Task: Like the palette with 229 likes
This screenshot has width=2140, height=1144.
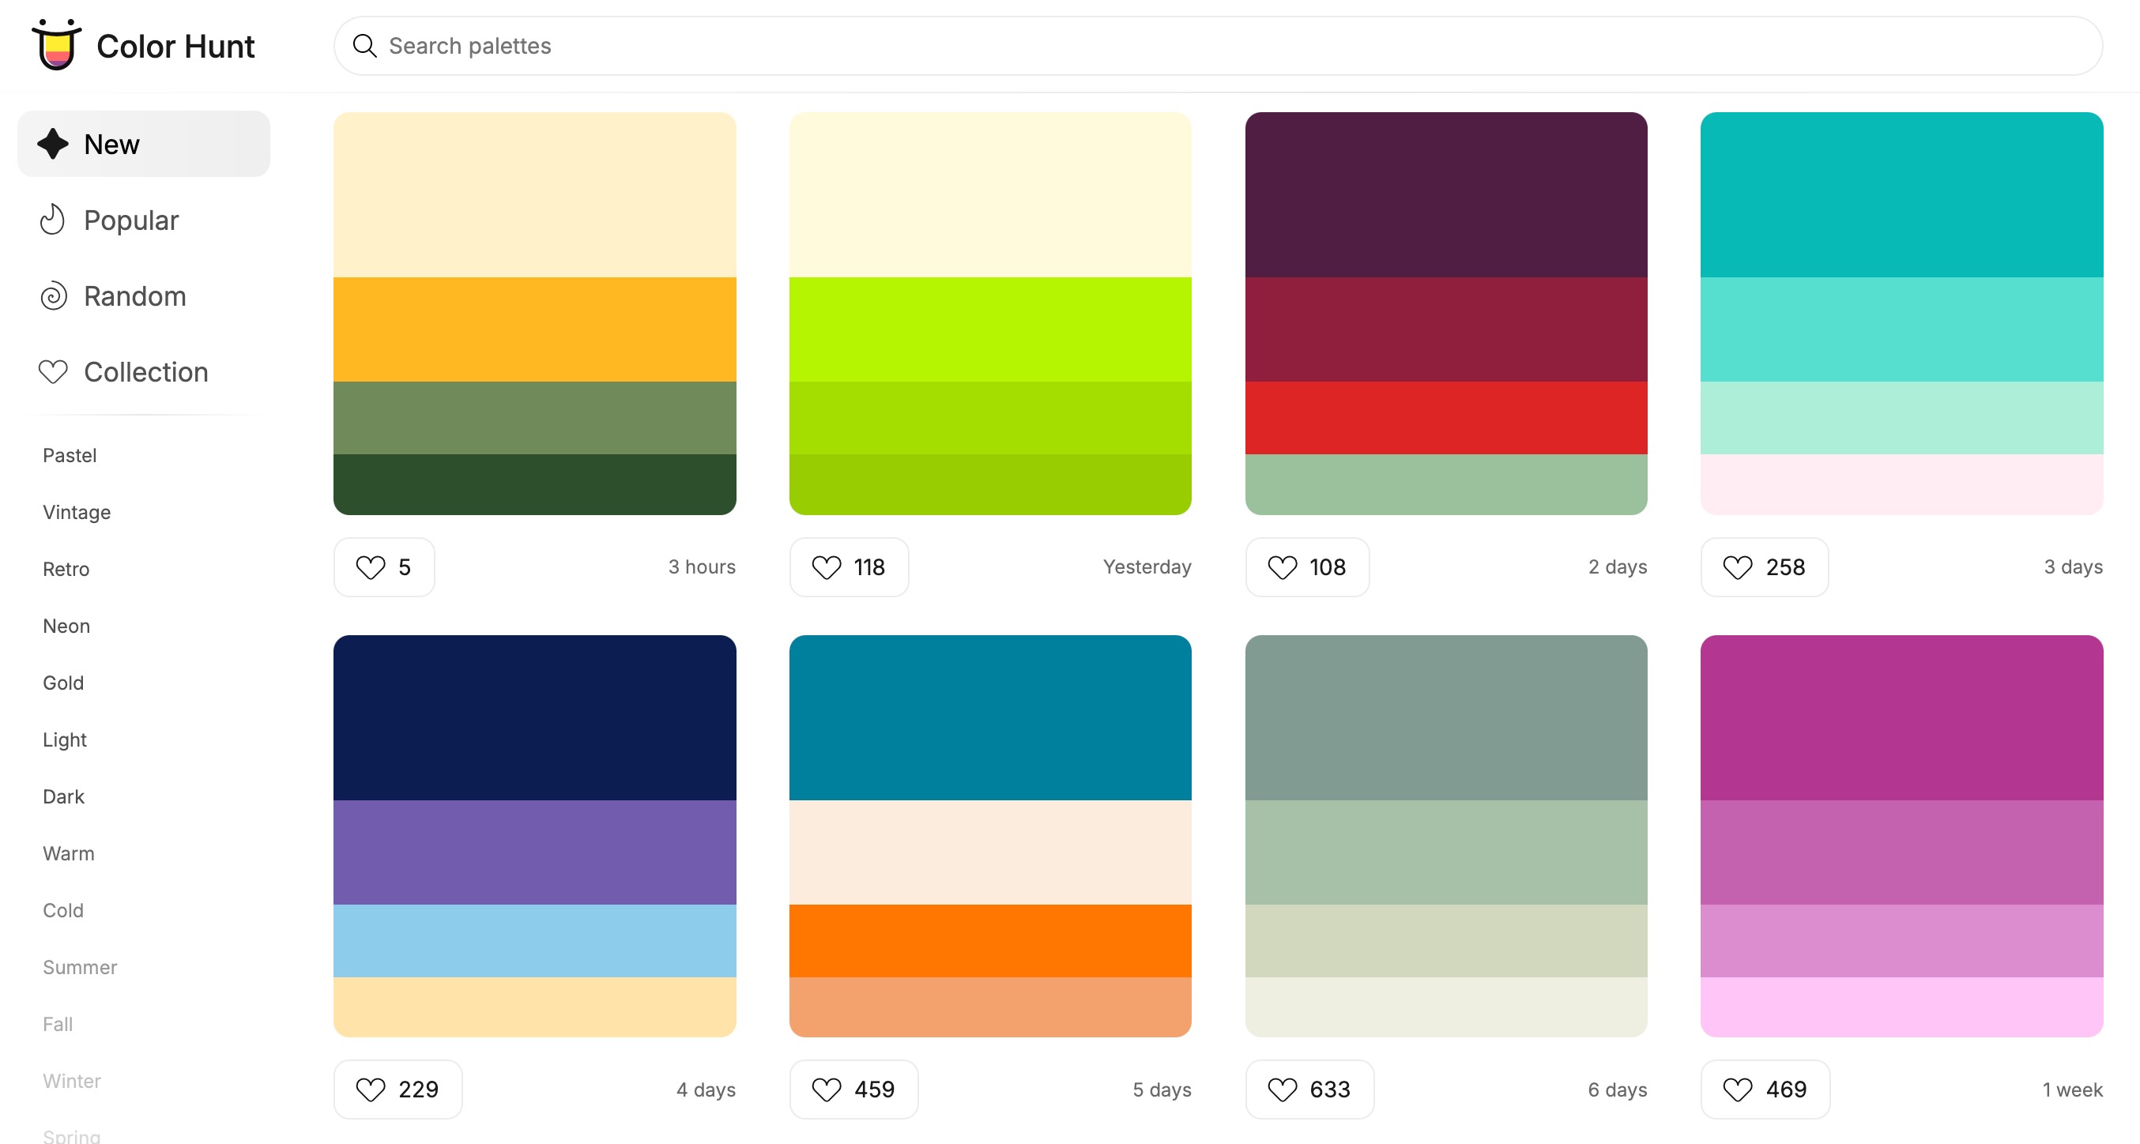Action: click(398, 1089)
